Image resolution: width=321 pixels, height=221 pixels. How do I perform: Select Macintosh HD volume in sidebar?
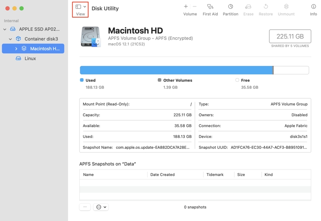coord(33,48)
